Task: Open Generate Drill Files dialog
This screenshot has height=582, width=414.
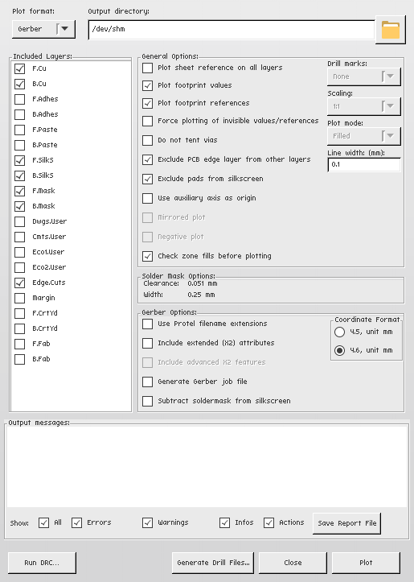Action: (x=213, y=563)
